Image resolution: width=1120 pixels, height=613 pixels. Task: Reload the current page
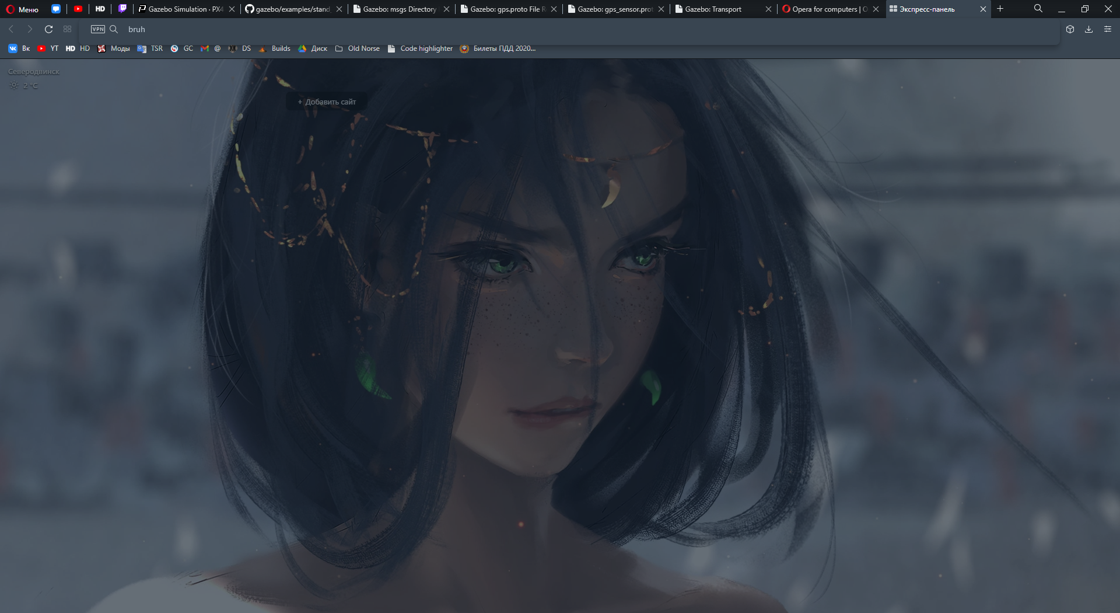(49, 29)
